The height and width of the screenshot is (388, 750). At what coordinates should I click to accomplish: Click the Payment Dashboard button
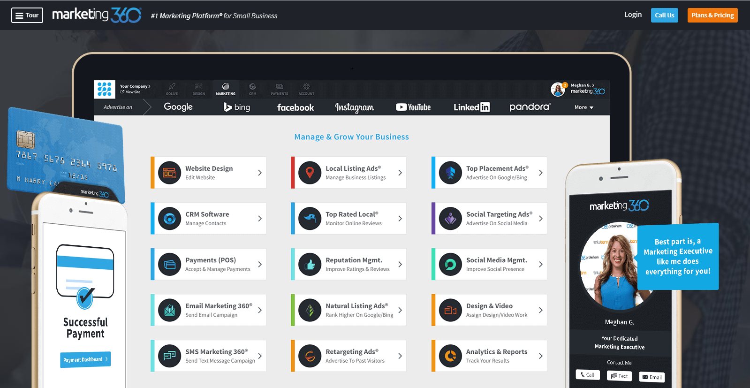click(85, 359)
